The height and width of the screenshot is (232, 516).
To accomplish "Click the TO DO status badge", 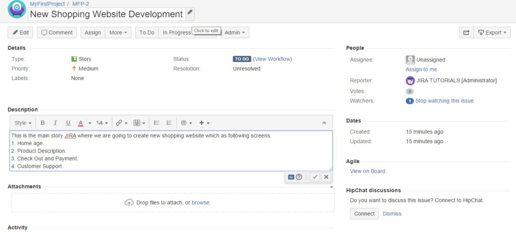I will [242, 59].
